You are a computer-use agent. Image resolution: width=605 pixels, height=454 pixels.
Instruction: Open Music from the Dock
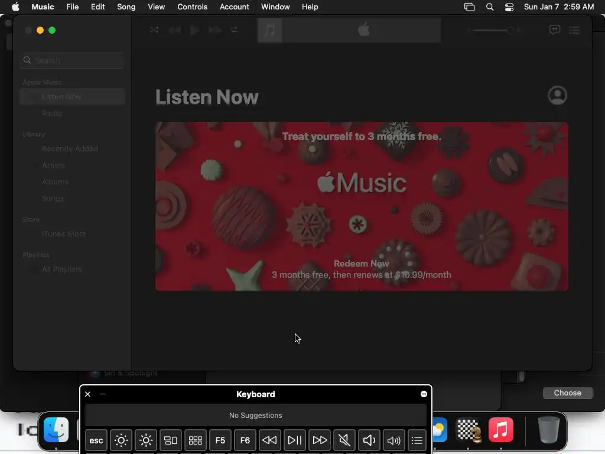click(x=501, y=430)
